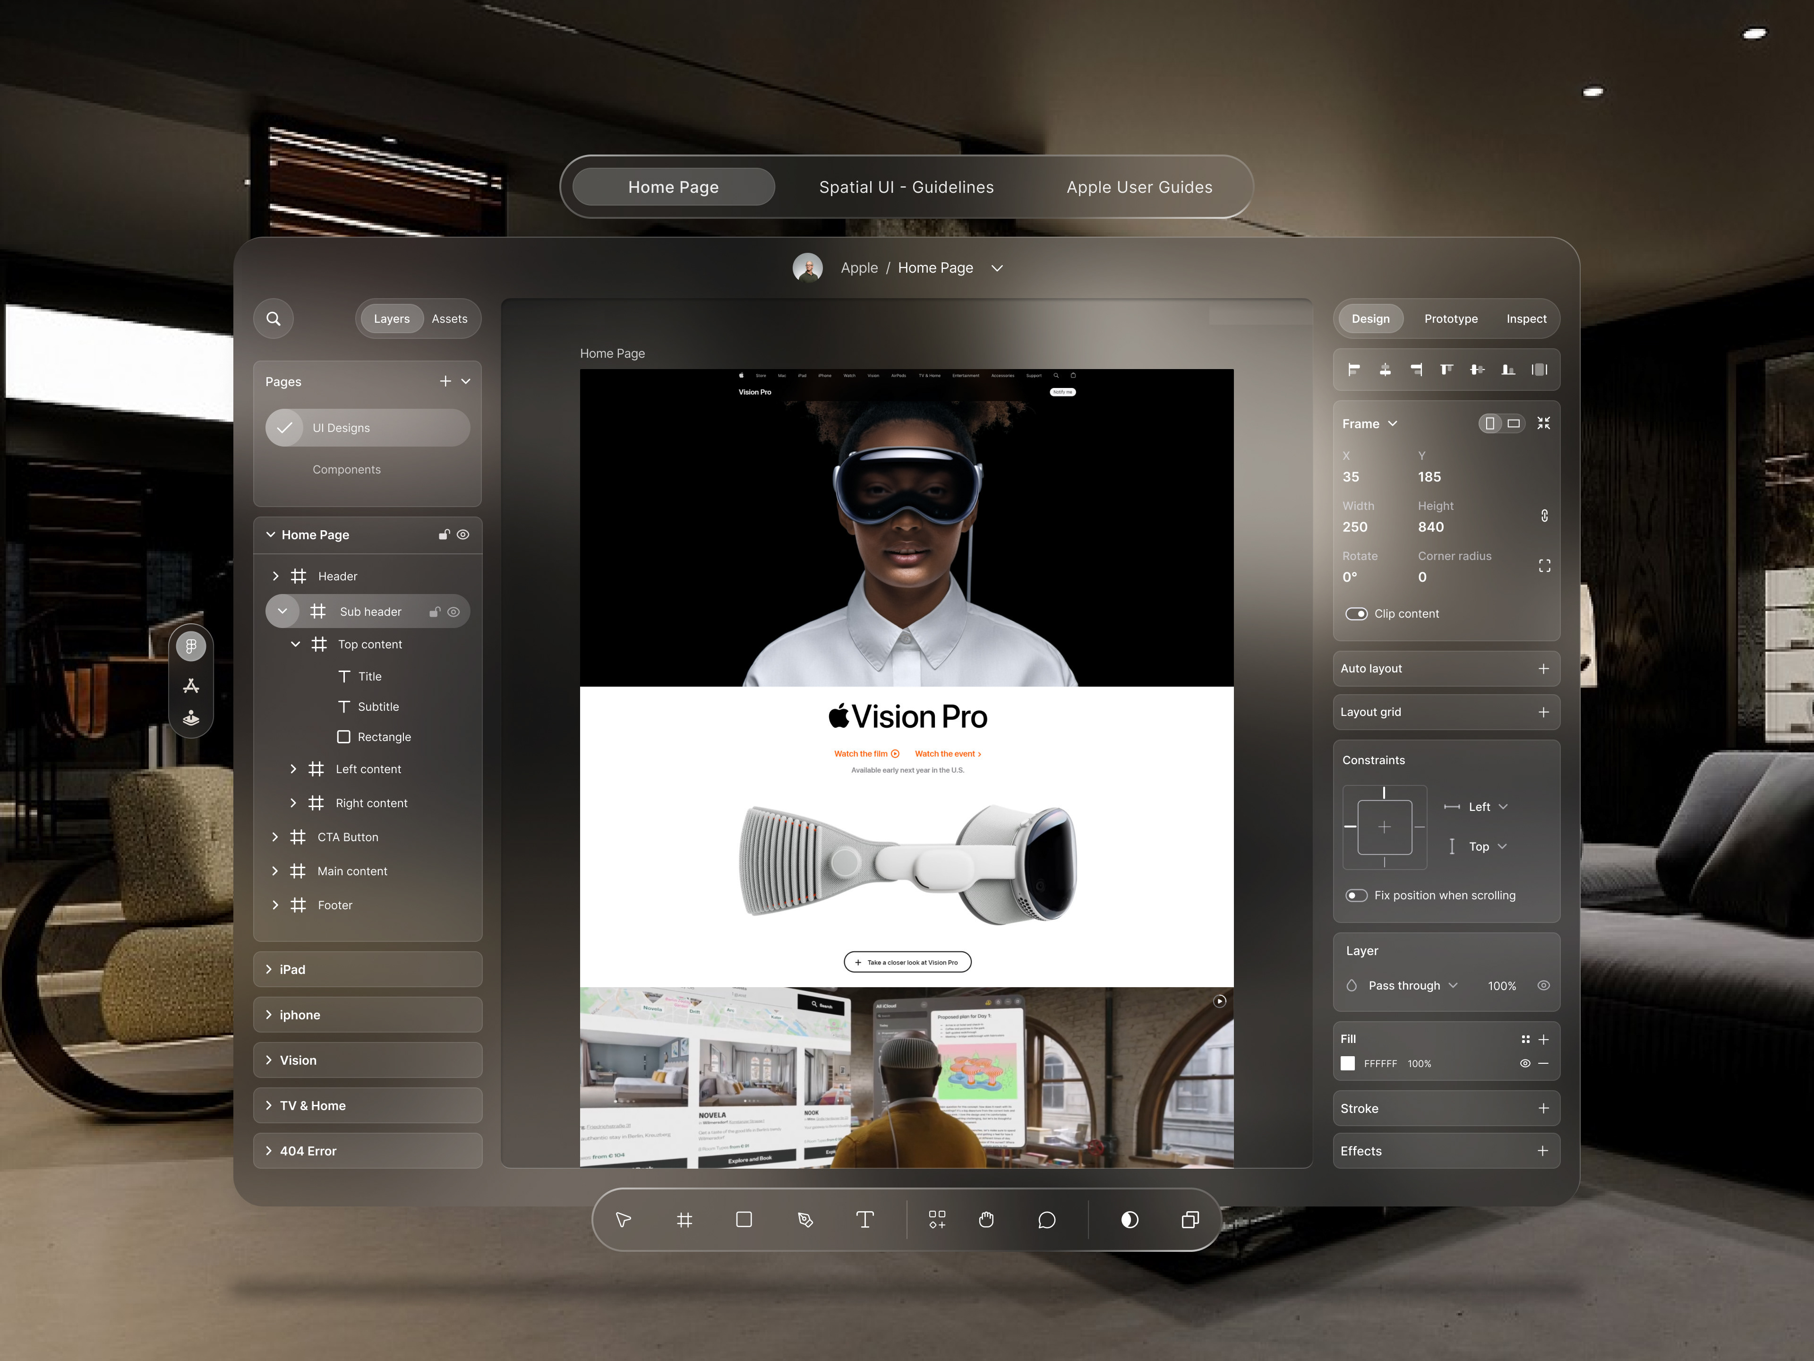This screenshot has height=1361, width=1814.
Task: Expand the CTA Button layer
Action: click(275, 837)
